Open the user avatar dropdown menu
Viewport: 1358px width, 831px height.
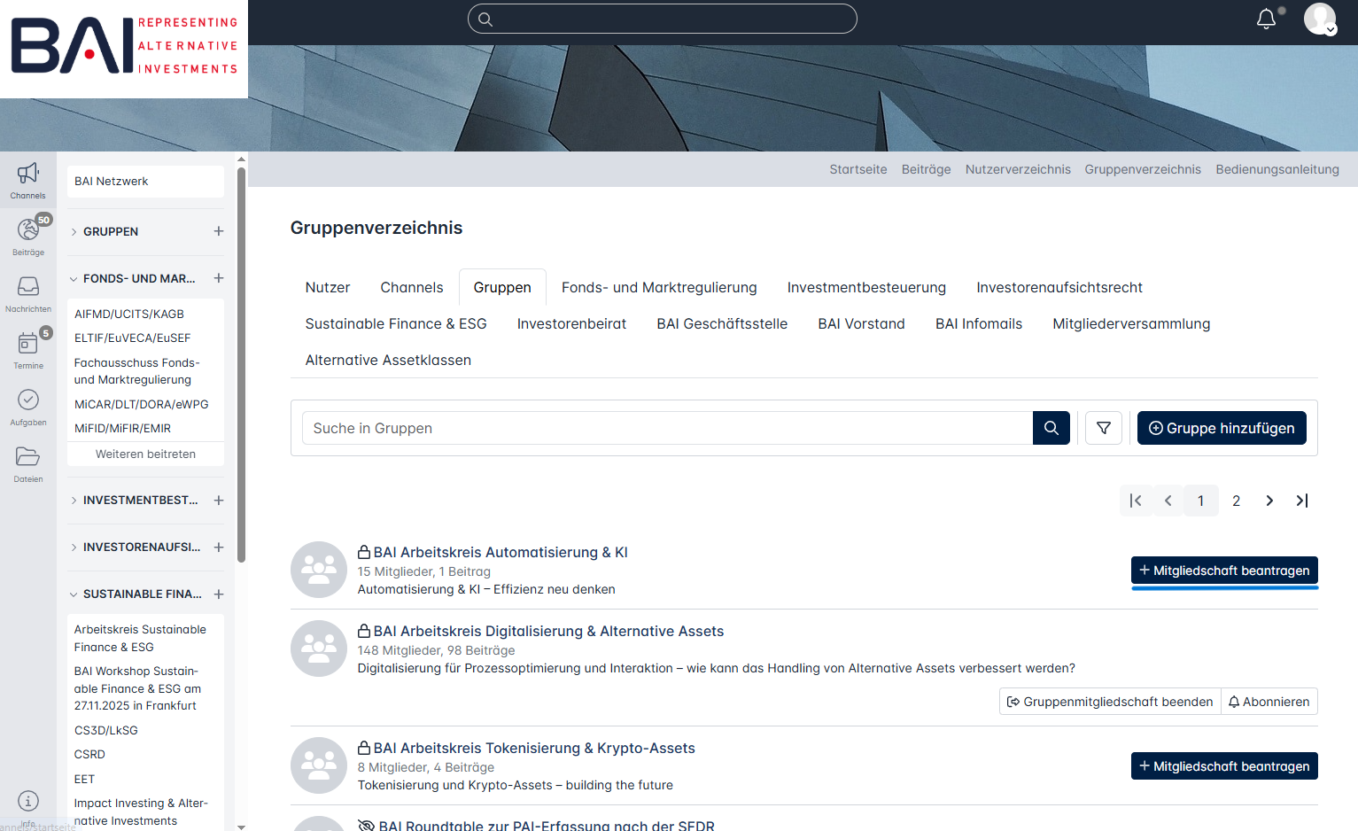click(1319, 19)
